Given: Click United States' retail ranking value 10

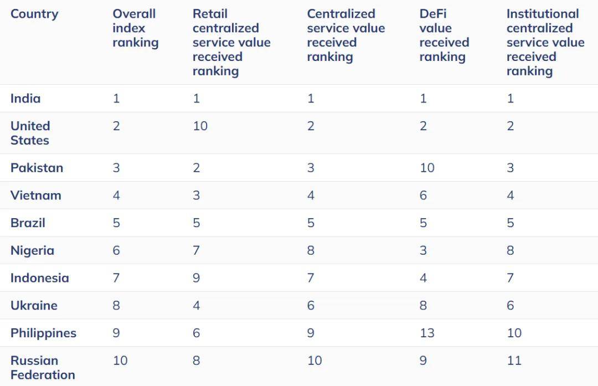Looking at the screenshot, I should pos(200,126).
